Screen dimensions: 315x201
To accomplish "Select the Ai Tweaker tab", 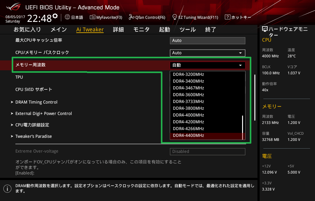I will coord(90,30).
